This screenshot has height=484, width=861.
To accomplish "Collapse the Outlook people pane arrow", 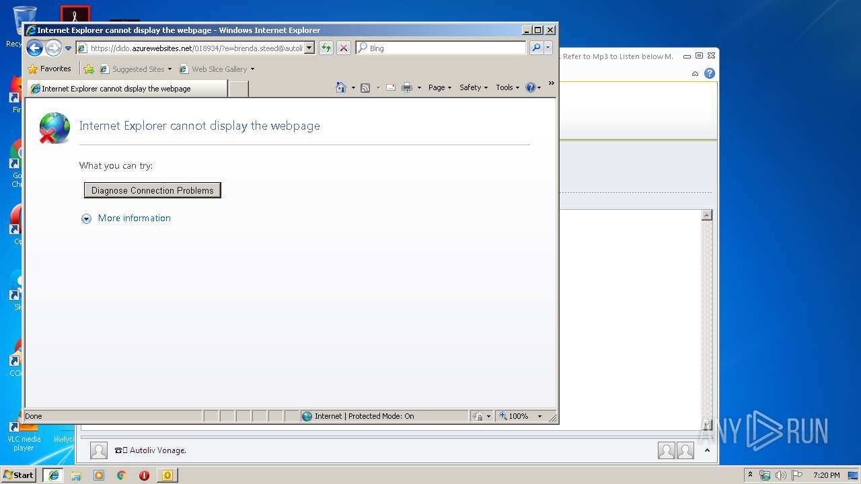I will click(x=707, y=450).
